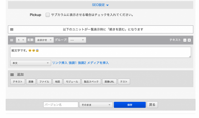Add a 画像 unit
Viewport: 199px width, 118px height.
click(x=31, y=82)
